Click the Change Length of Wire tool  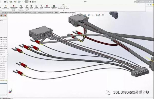pos(14,7)
